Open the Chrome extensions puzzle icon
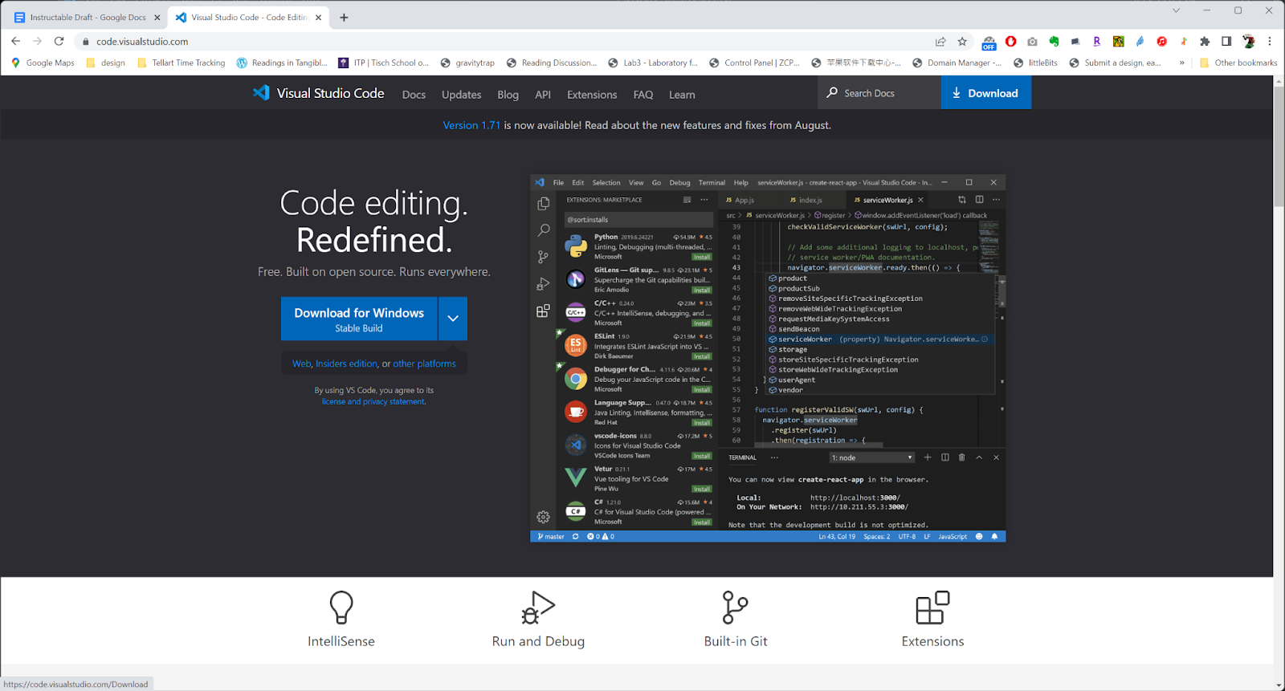The image size is (1285, 691). click(x=1205, y=42)
